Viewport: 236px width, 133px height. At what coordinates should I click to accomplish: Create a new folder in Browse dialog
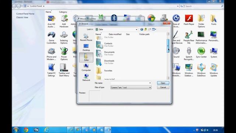coord(149,30)
